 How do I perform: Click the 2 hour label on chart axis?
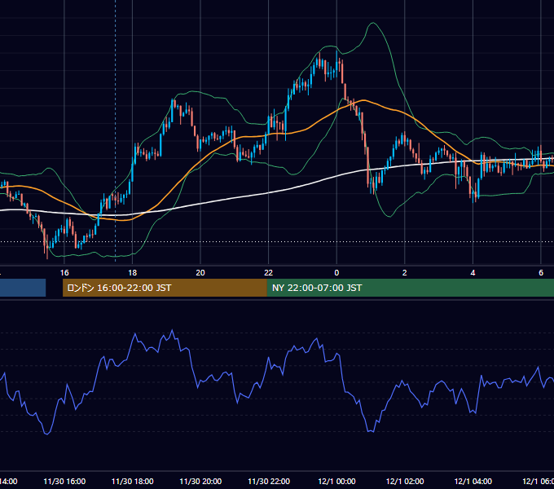pos(405,273)
